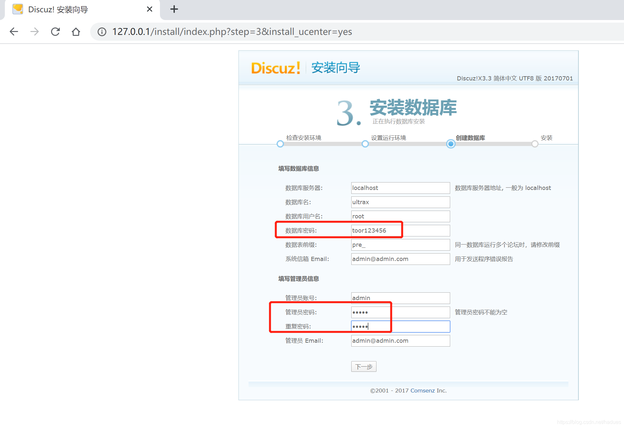Image resolution: width=624 pixels, height=428 pixels.
Task: Click the browser back arrow
Action: [x=14, y=32]
